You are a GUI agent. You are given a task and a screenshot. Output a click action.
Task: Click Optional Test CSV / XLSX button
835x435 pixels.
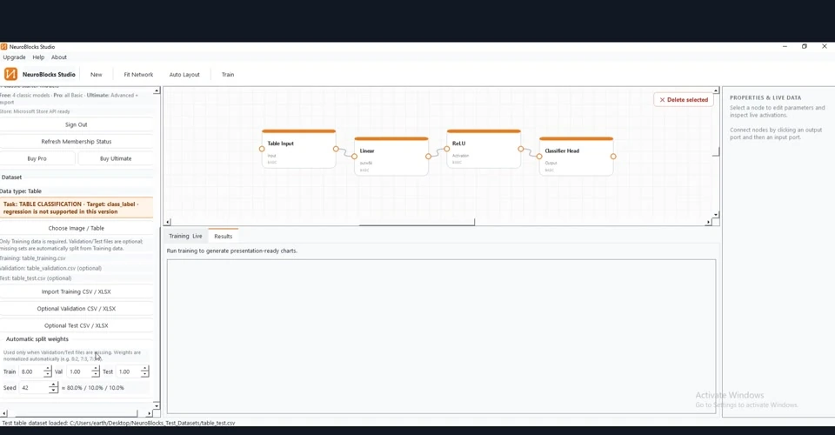(x=77, y=325)
